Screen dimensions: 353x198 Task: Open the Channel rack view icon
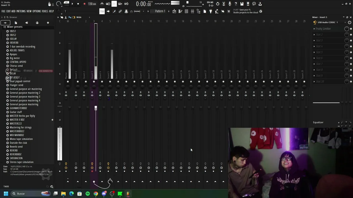186,11
